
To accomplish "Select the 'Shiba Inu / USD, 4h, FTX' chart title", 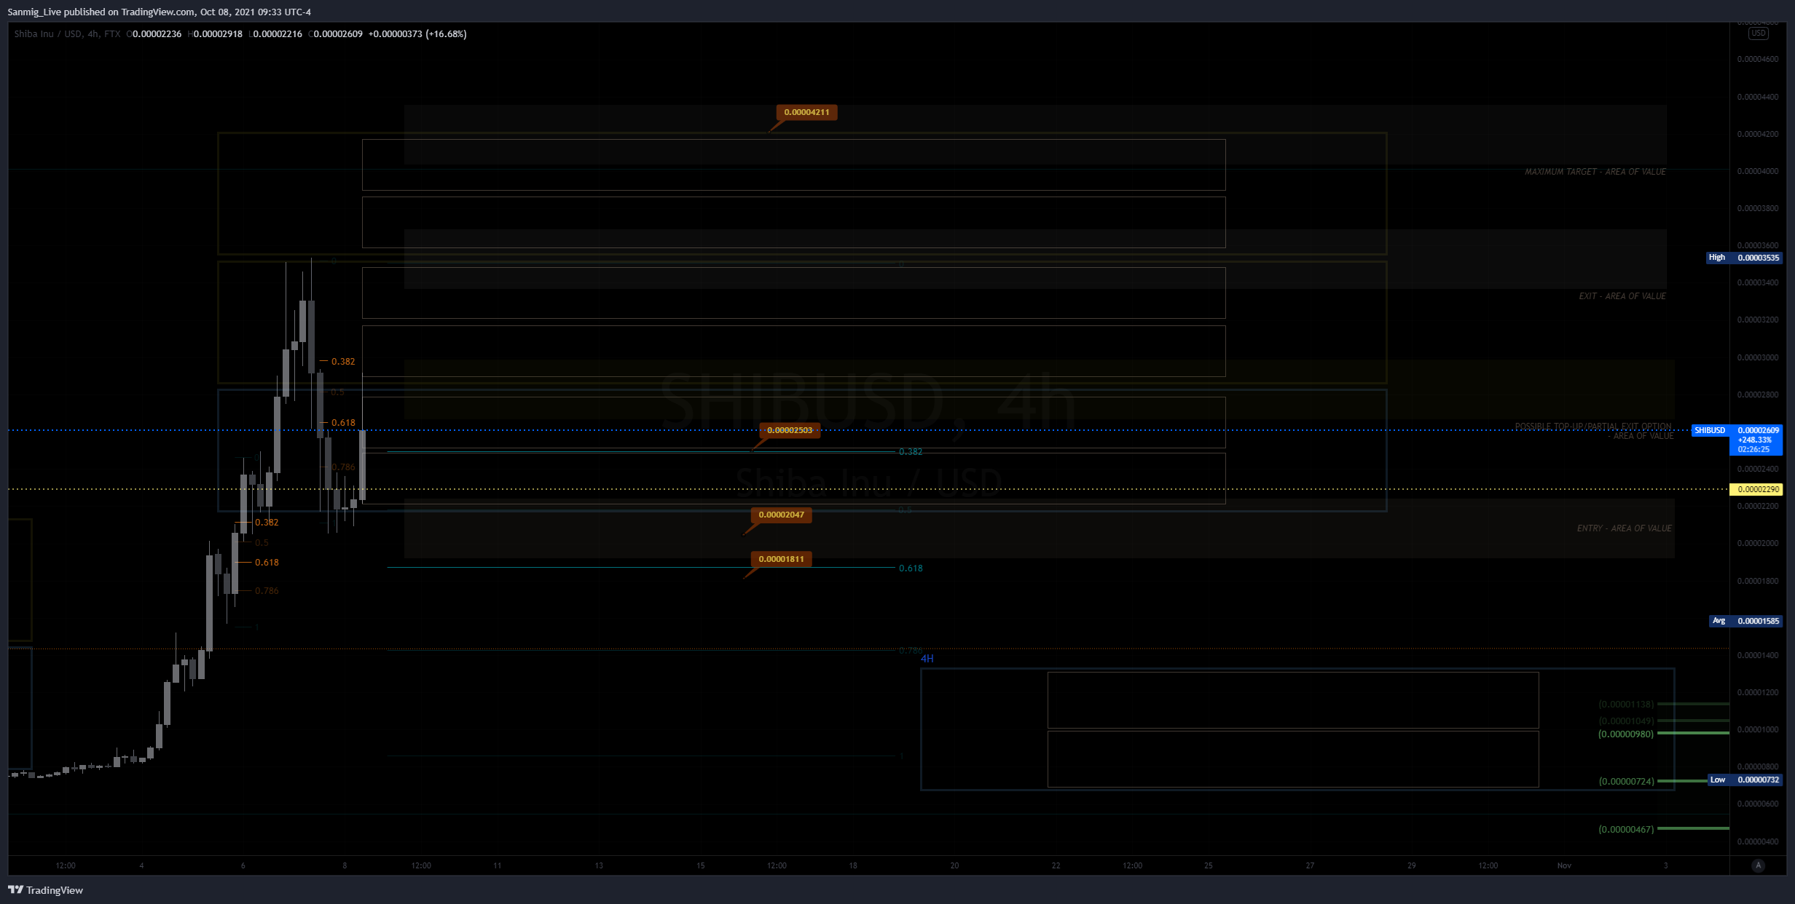I will click(x=67, y=33).
